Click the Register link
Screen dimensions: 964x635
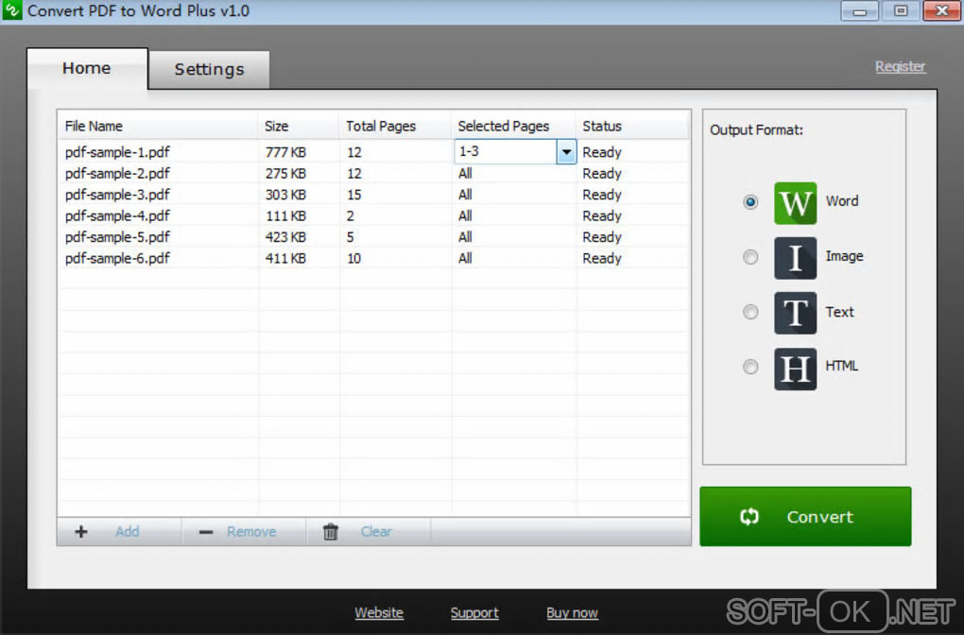[900, 66]
